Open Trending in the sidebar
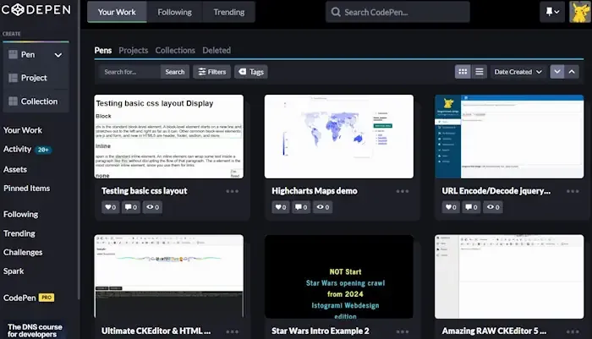This screenshot has width=592, height=339. click(x=19, y=233)
